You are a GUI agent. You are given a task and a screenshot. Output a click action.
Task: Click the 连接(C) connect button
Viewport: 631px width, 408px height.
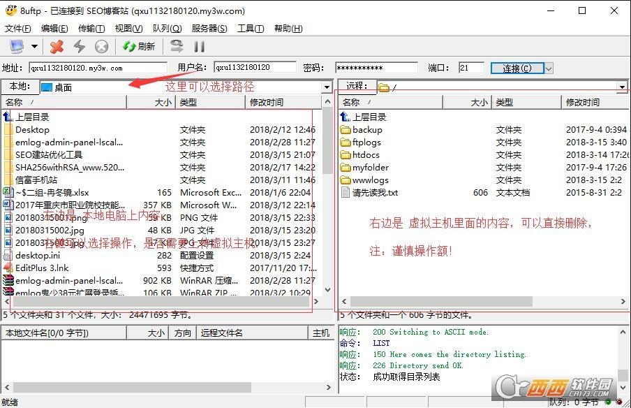tap(517, 68)
